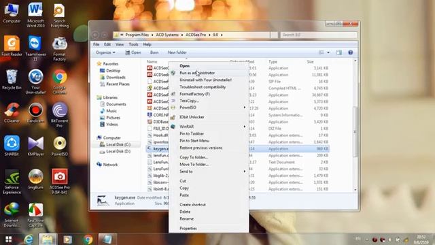
Task: Toggle the preview pane icon in Explorer
Action: pos(338,52)
